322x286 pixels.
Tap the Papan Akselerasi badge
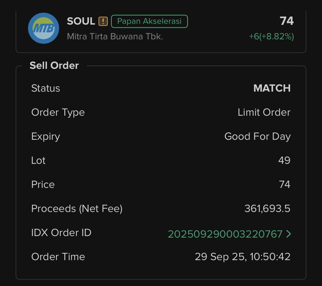tap(149, 21)
